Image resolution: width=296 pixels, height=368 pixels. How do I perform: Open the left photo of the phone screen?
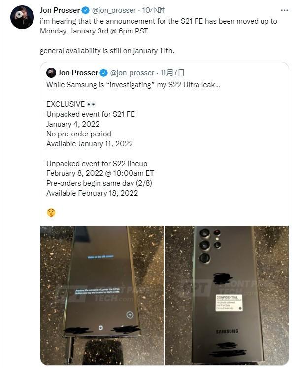tap(102, 295)
